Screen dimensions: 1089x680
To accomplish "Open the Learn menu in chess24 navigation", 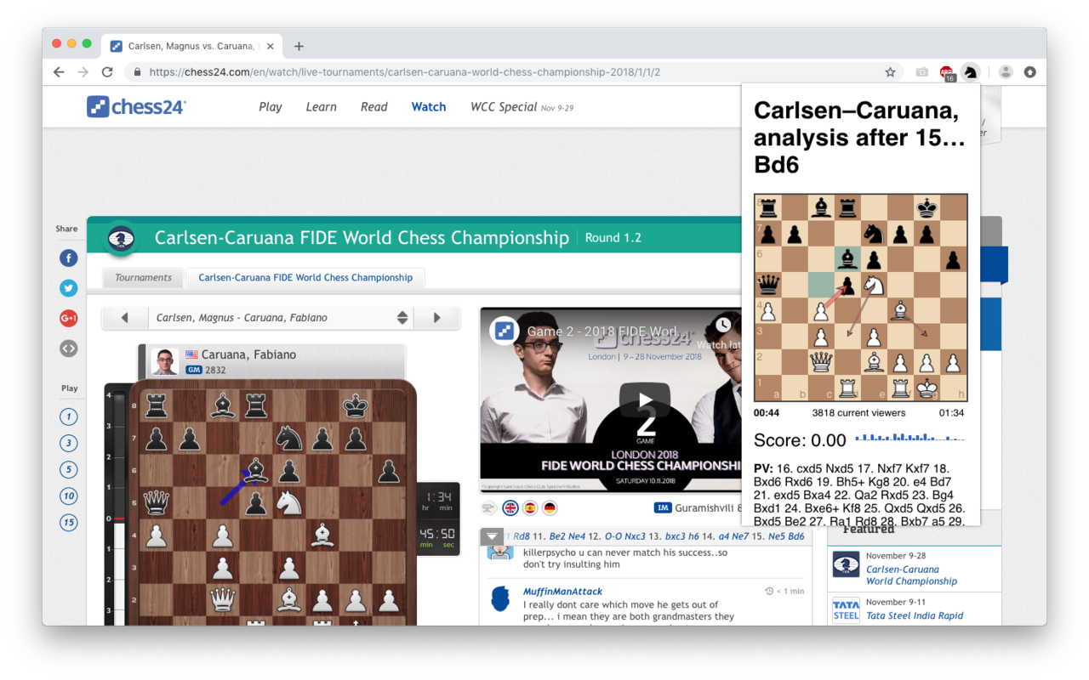I will coord(322,107).
